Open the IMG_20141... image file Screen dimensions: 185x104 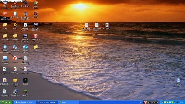click(x=107, y=26)
